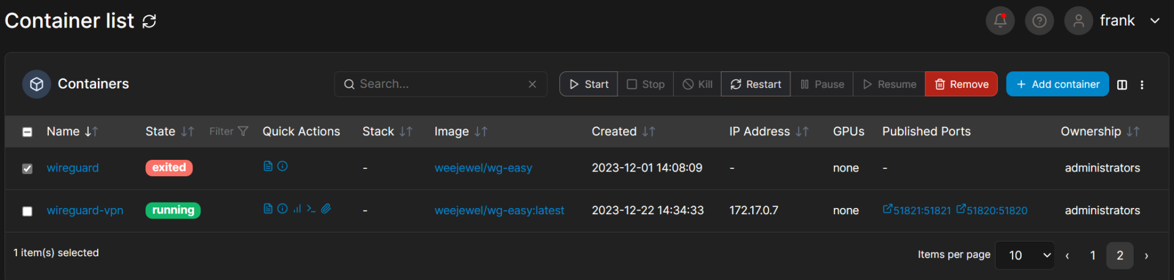The height and width of the screenshot is (280, 1174).
Task: Open the State Filter
Action: (229, 131)
